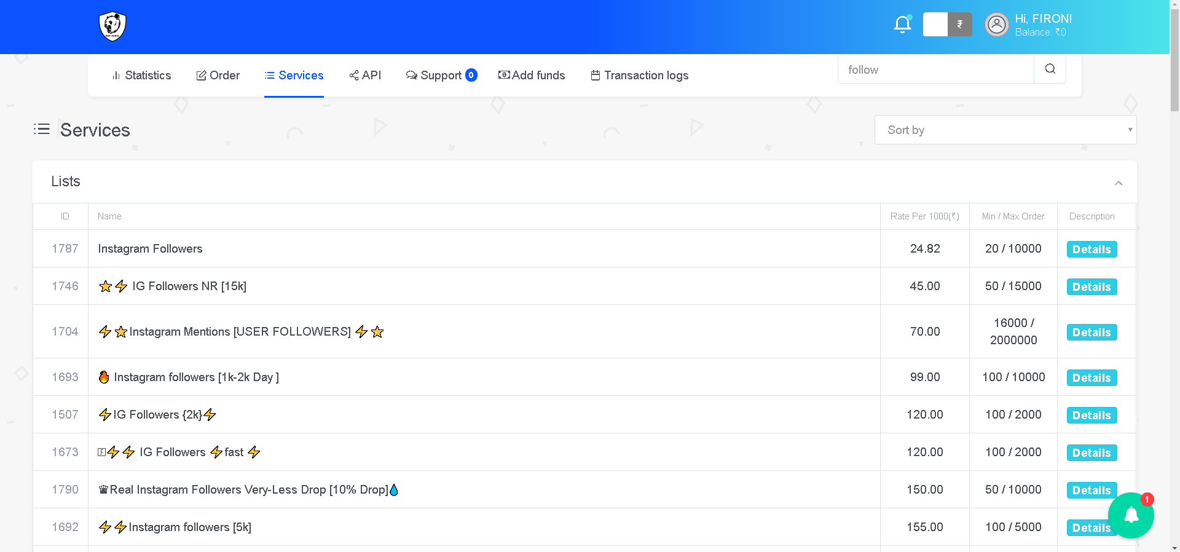Click the search magnifier icon
Screen dimensions: 1180x552
click(x=1050, y=69)
